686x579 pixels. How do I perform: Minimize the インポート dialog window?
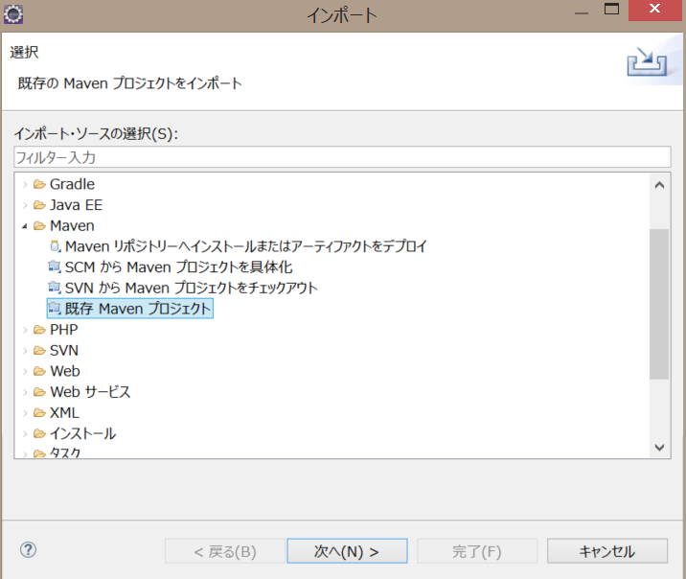(582, 13)
